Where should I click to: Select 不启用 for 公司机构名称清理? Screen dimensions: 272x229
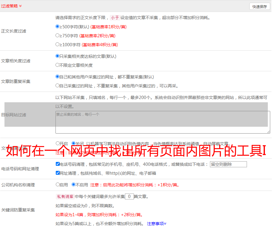(x=73, y=185)
